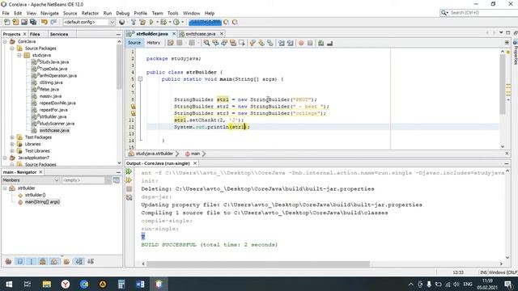Click the Comment editor toolbar icon
Screen dimensions: 518x291
[321, 43]
